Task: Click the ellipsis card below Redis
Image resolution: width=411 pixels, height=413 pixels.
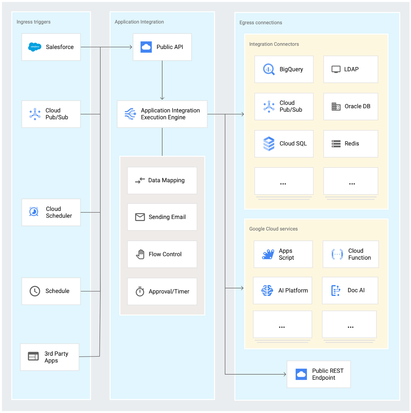Action: point(351,181)
